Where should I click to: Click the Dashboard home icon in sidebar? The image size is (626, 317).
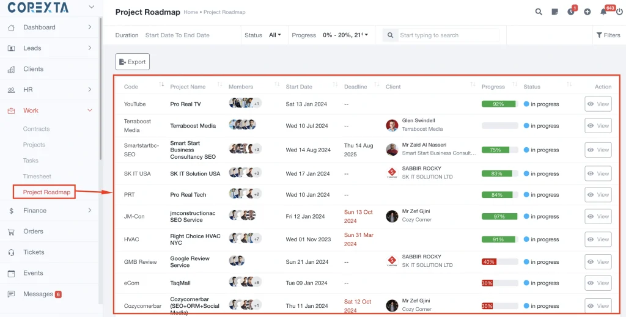tap(11, 27)
